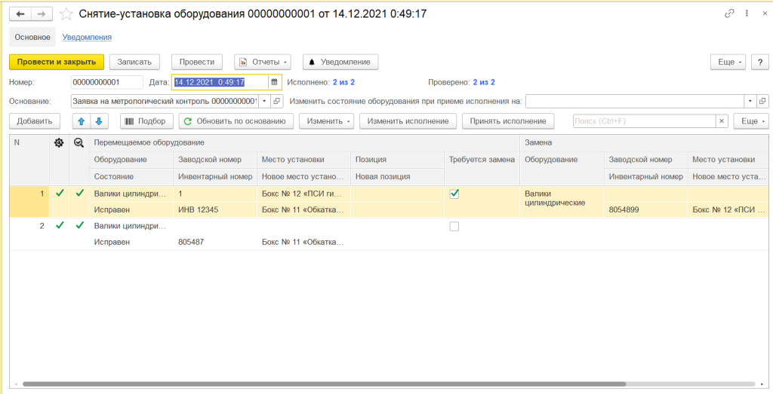Go forward with the right arrow button

click(42, 14)
